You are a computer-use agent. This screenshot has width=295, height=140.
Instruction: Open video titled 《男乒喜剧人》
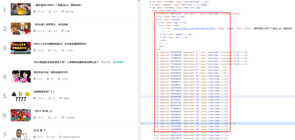click(43, 111)
